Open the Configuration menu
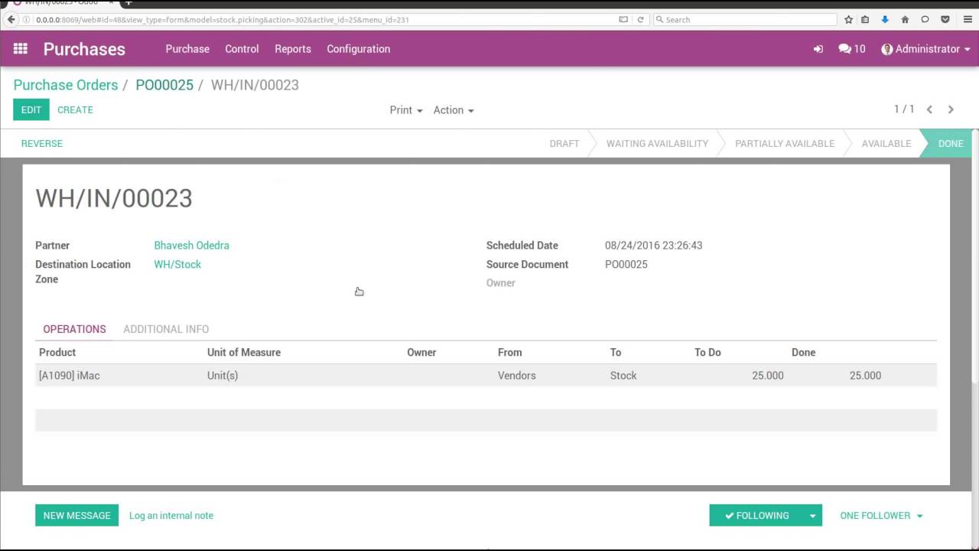 pos(359,49)
